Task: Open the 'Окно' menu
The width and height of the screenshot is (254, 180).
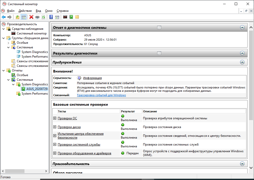Action: [x=49, y=11]
